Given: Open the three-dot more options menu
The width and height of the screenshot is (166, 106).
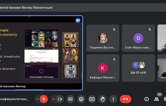Looking at the screenshot, I should tap(113, 99).
